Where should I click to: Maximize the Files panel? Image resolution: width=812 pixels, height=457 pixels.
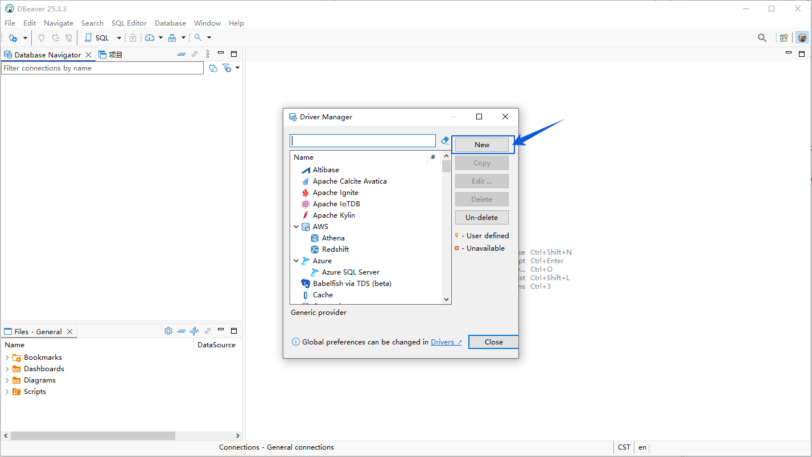(x=234, y=330)
